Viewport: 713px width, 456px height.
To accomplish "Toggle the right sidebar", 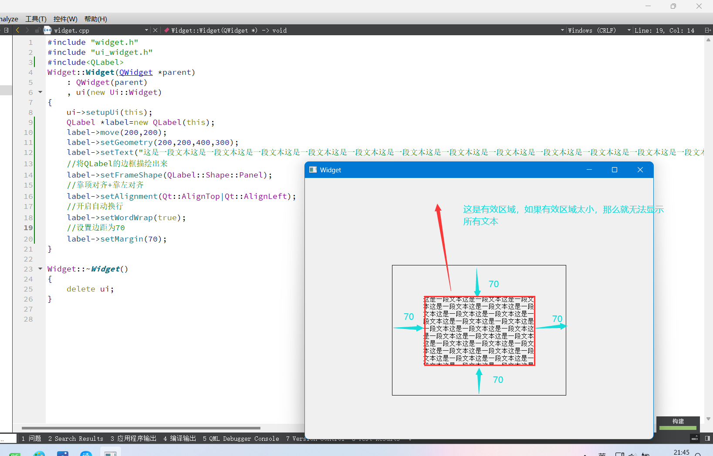I will [707, 438].
